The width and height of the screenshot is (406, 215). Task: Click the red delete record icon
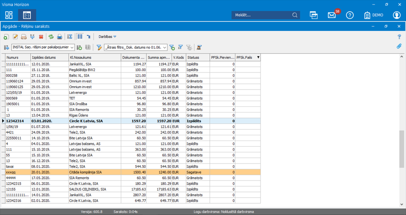(x=41, y=37)
